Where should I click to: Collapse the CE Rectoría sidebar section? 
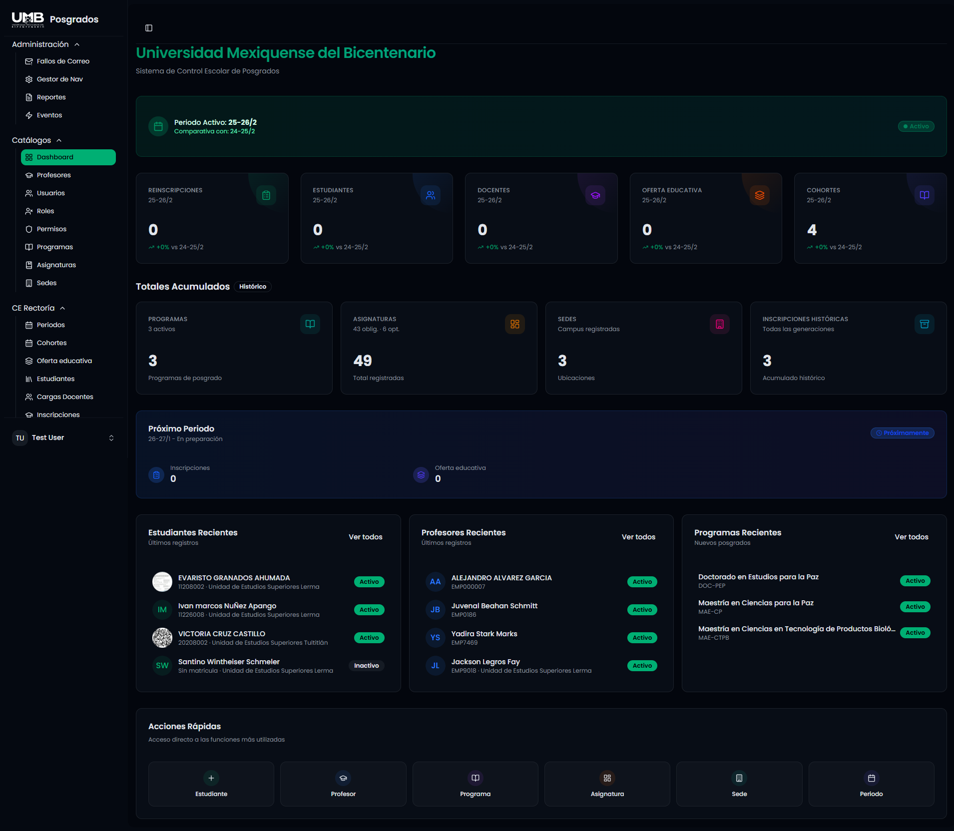[39, 308]
